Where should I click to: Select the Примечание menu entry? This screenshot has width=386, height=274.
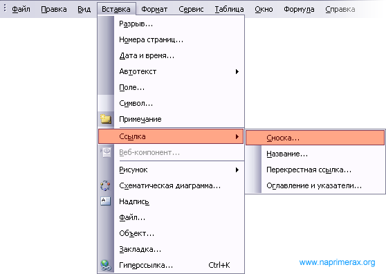point(171,119)
